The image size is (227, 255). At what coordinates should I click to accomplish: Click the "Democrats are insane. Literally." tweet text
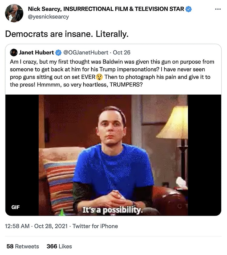pos(67,34)
